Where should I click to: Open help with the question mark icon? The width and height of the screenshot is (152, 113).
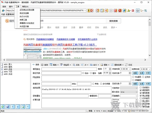coord(28,107)
